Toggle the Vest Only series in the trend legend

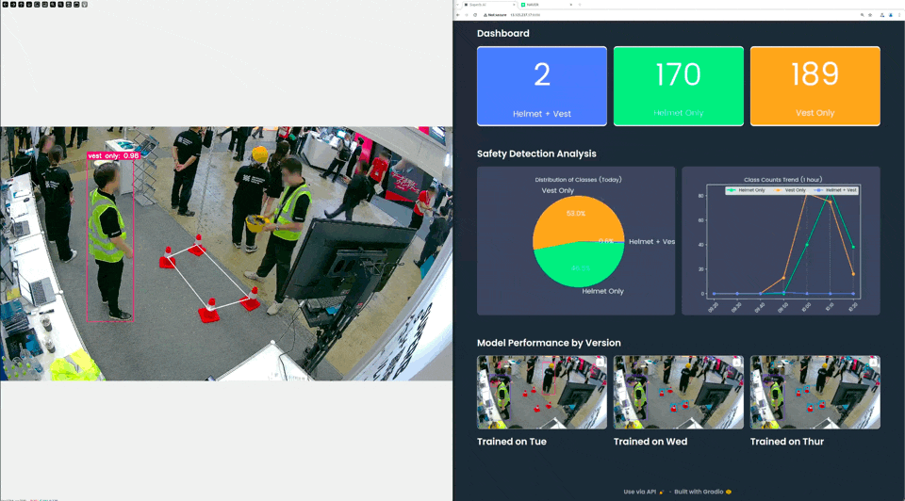(790, 190)
